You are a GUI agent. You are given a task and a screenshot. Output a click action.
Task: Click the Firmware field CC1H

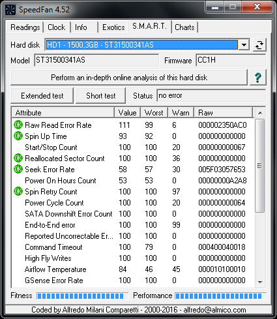(231, 60)
